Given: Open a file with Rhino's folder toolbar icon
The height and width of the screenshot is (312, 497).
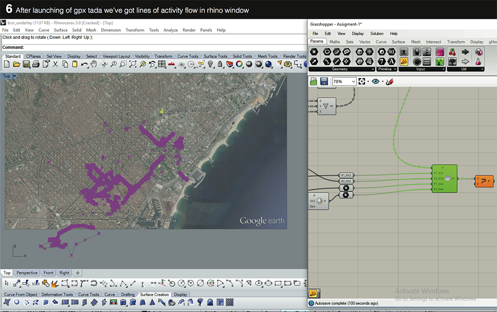Looking at the screenshot, I should point(15,63).
